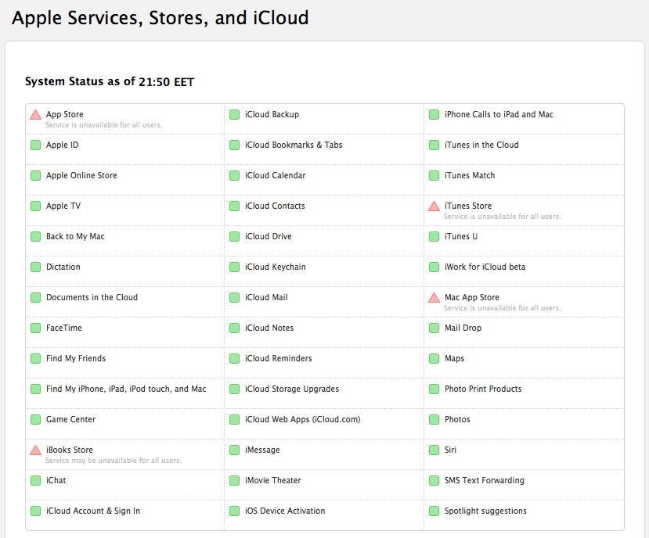Click the Find My iPhone, iPad, iPod touch entry
This screenshot has width=649, height=538.
(126, 389)
